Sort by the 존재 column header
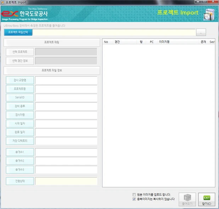 click(203, 42)
